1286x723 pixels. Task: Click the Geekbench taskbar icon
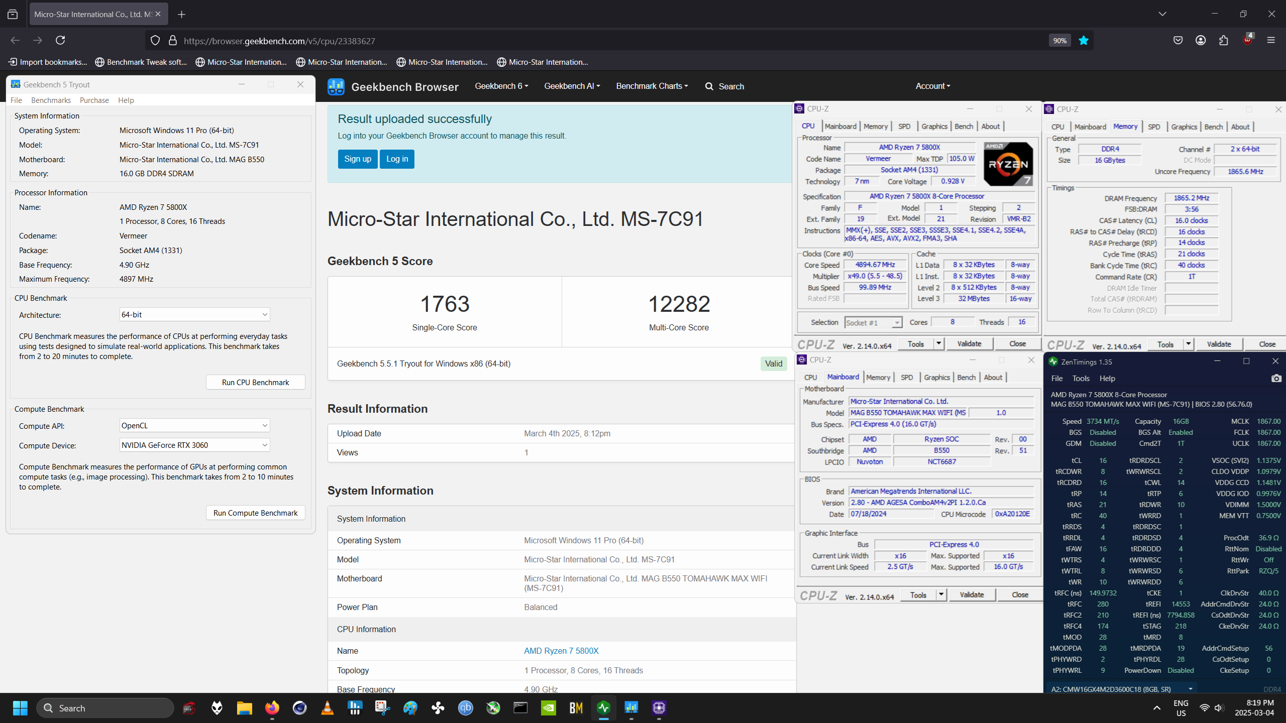coord(631,708)
